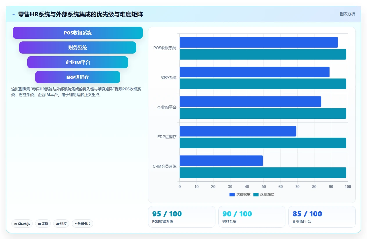Click the CRM会员系统 y-axis label
Screen dimensions: 367x239
tap(165, 166)
